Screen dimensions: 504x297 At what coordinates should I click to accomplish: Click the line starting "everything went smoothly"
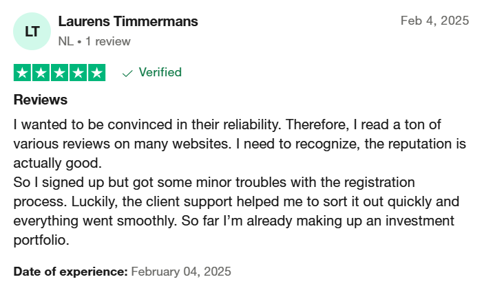233,221
